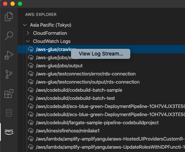Select the AWS toolkit icon in activity bar
This screenshot has height=152, width=185.
(x=9, y=132)
